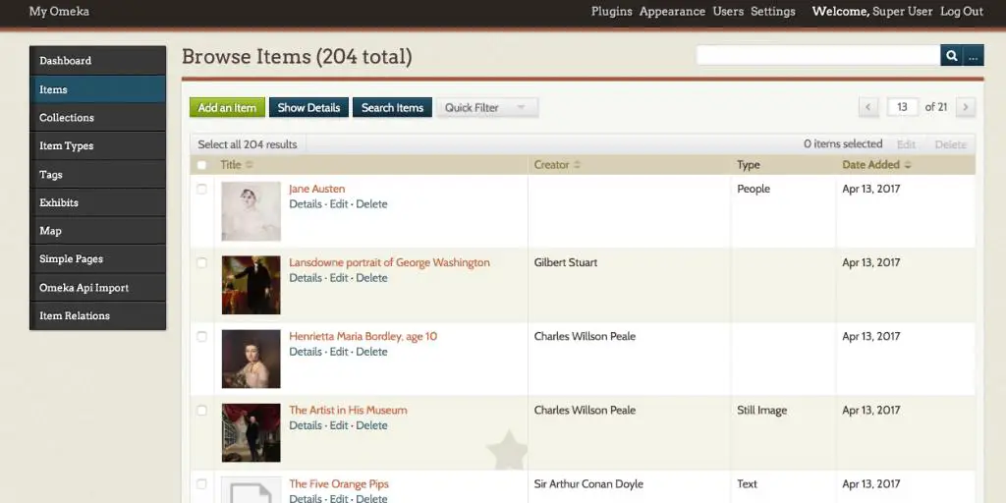Viewport: 1006px width, 503px height.
Task: Click Edit under The Artist in His Museum
Action: pyautogui.click(x=339, y=425)
